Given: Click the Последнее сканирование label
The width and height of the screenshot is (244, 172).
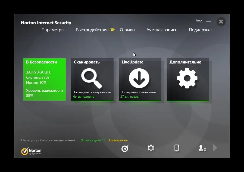Looking at the screenshot, I should (x=92, y=92).
